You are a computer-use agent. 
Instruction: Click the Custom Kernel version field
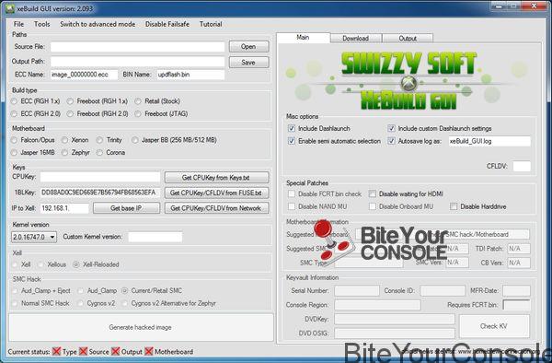(155, 237)
